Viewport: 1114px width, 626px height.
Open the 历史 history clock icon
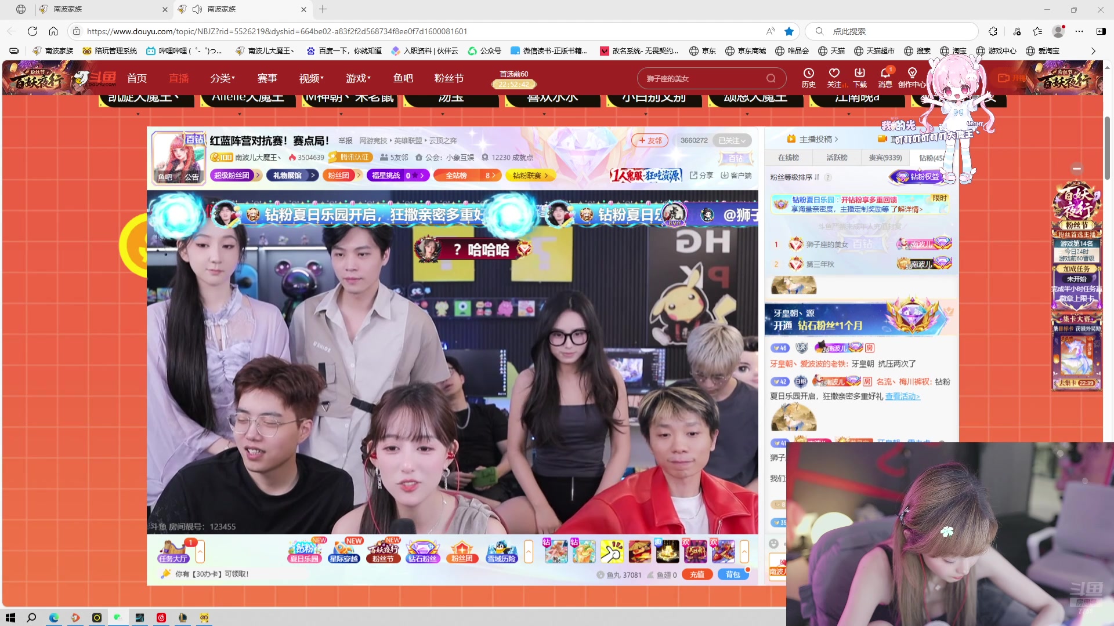point(808,73)
